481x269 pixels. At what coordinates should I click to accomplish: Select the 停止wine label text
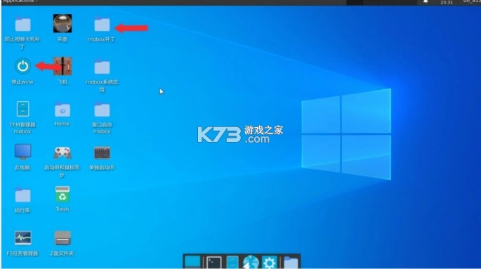point(22,82)
